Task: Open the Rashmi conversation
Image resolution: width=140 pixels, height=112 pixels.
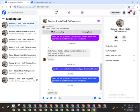Action: [x=20, y=33]
